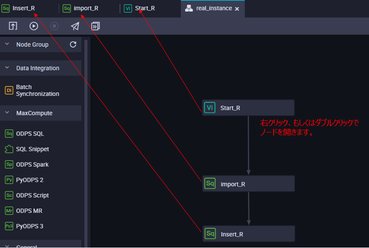
Task: Click the ODPS SQL node icon
Action: 9,133
